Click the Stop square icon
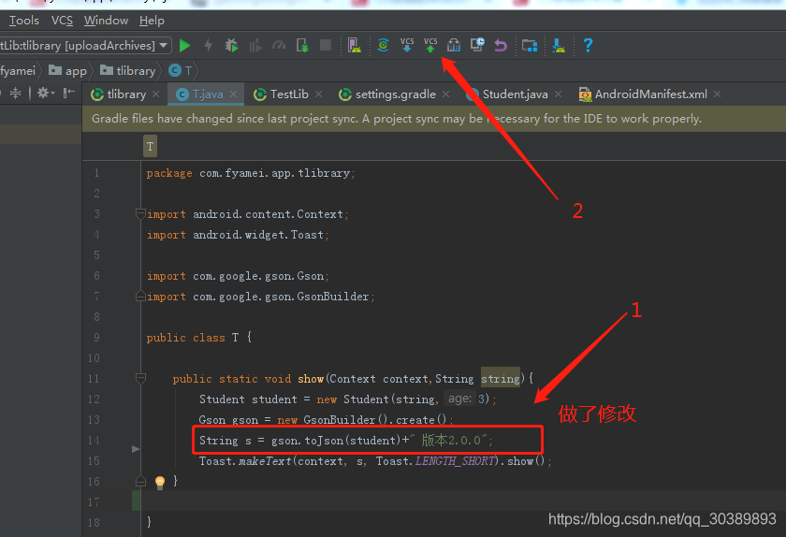The height and width of the screenshot is (537, 786). point(326,45)
